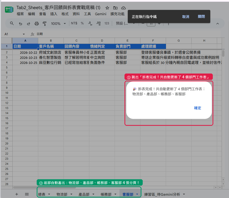
Task: Open the three-dot more toolbar options
Action: coord(168,24)
